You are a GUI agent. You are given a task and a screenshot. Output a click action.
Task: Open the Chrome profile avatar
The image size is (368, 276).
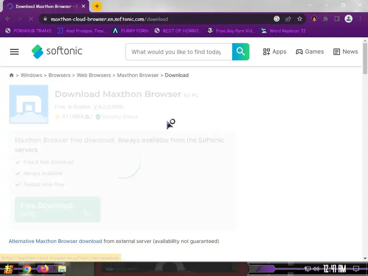[349, 19]
